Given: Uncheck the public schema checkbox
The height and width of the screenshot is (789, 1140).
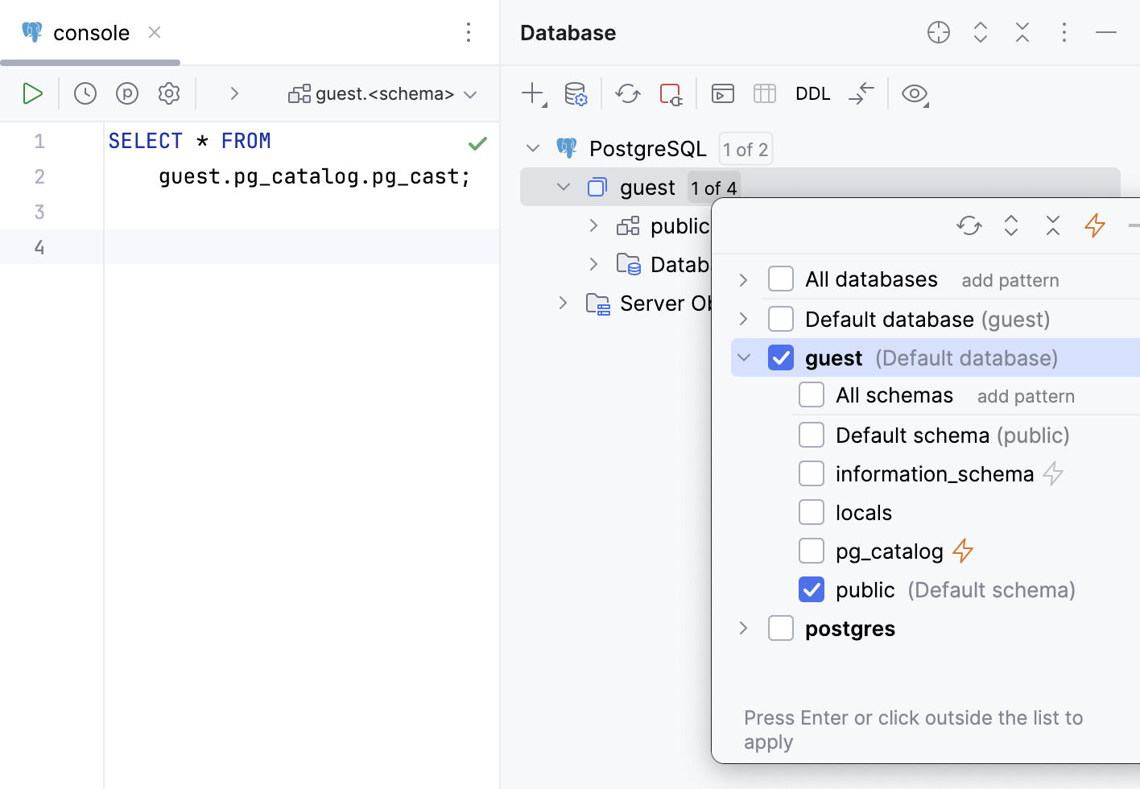Looking at the screenshot, I should coord(812,589).
